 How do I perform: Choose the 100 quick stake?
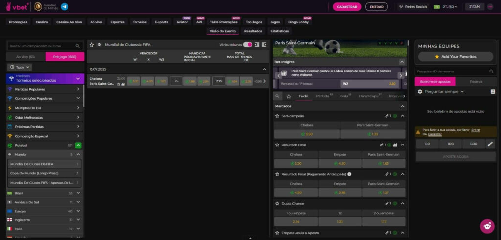[x=451, y=144]
